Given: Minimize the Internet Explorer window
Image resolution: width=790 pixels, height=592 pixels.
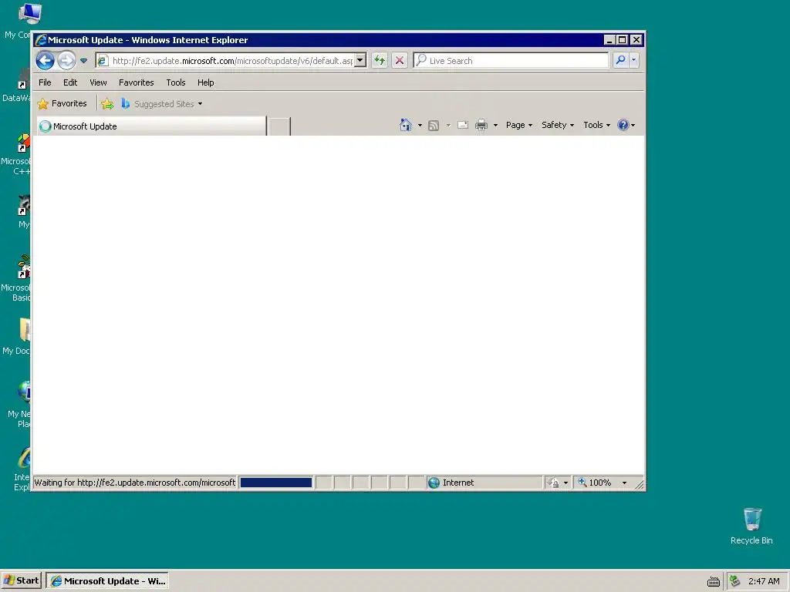Looking at the screenshot, I should click(609, 40).
